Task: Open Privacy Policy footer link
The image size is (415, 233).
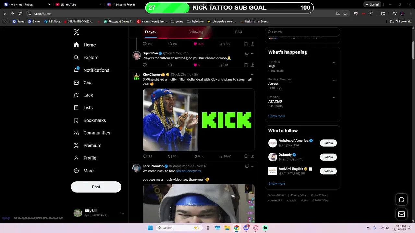Action: [x=299, y=195]
